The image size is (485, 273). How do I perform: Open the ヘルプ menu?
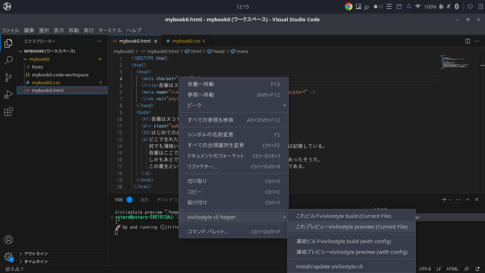(x=134, y=30)
